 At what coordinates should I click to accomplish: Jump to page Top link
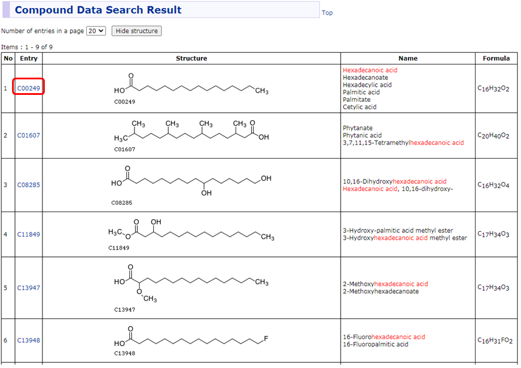(x=327, y=13)
